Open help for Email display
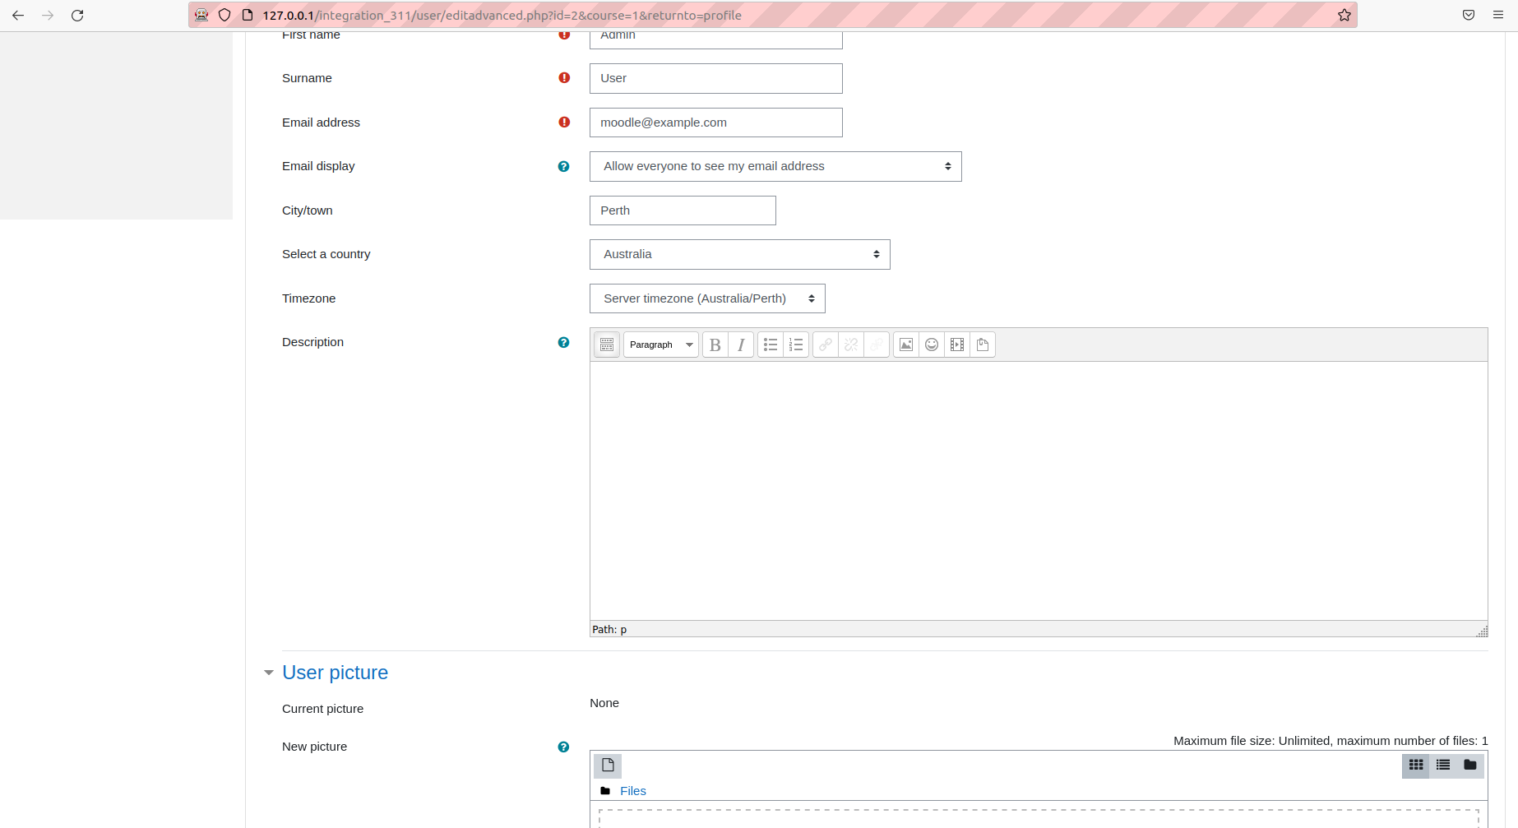 (563, 166)
